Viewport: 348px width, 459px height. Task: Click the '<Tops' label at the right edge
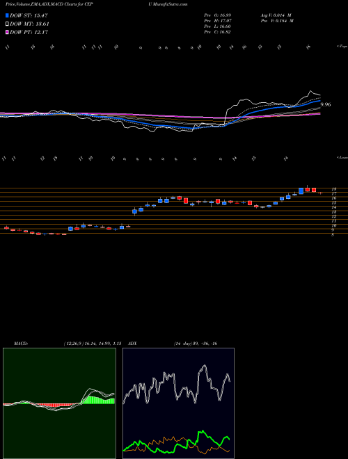342,47
